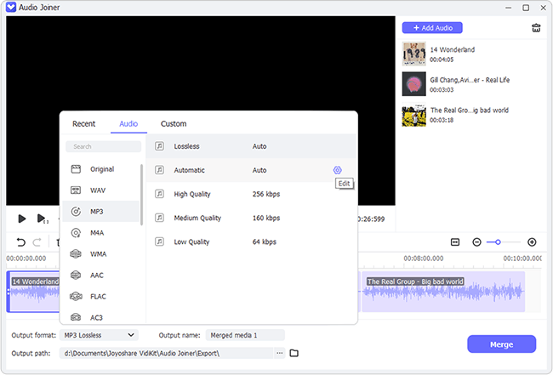
Task: Click the play-selection button with brackets
Action: click(43, 219)
